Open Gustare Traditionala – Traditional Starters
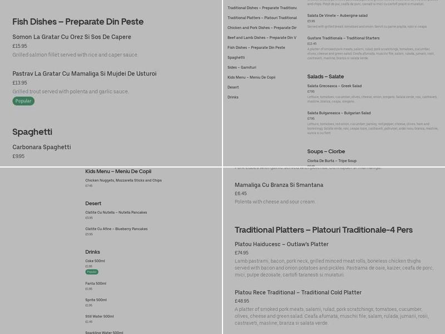This screenshot has height=334, width=445. (343, 38)
